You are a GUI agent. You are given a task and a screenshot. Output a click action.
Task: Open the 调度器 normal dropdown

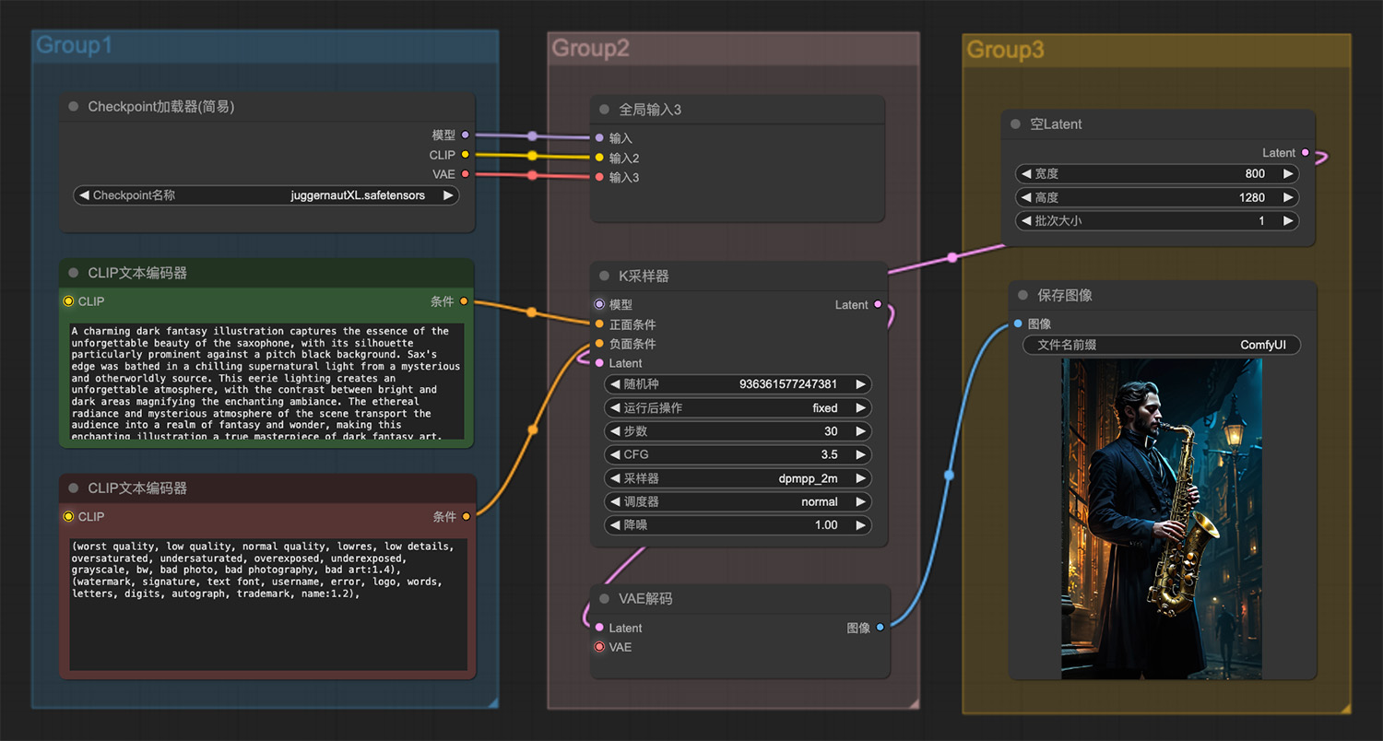(x=738, y=502)
